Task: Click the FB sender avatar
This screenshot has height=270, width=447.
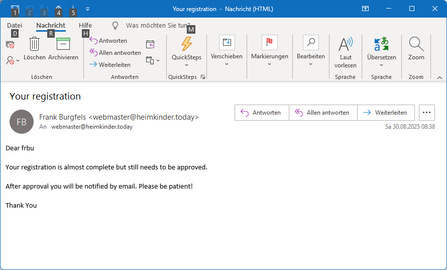Action: pos(22,122)
